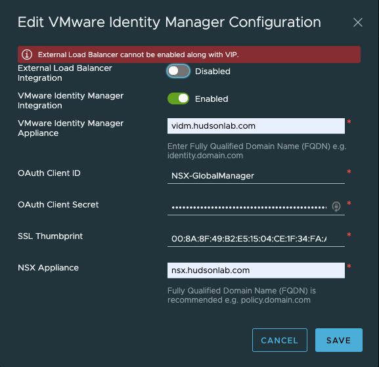Edit the OAuth Client ID field

[x=256, y=176]
